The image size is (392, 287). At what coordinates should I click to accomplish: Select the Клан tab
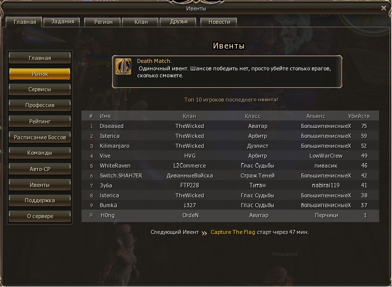(x=141, y=22)
